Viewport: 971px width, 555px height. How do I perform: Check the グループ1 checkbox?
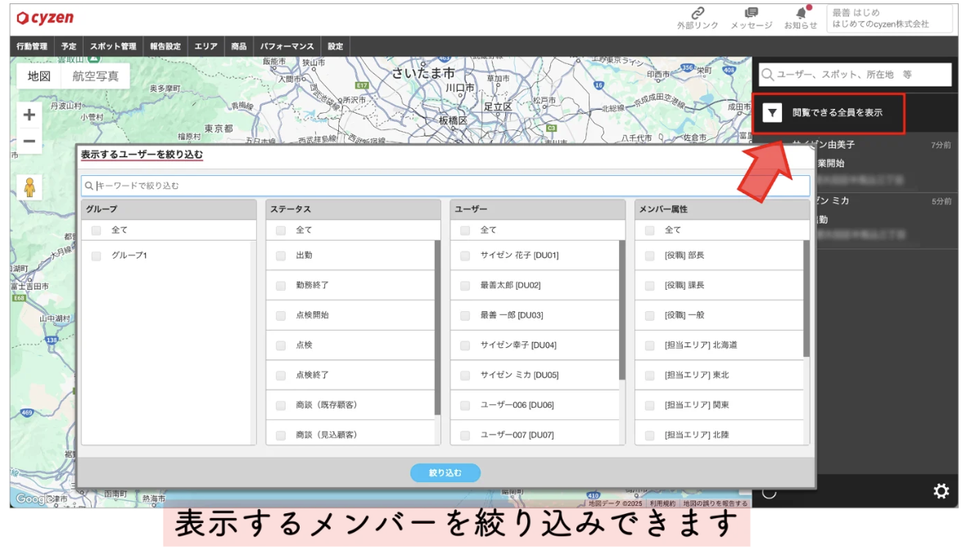(x=96, y=256)
